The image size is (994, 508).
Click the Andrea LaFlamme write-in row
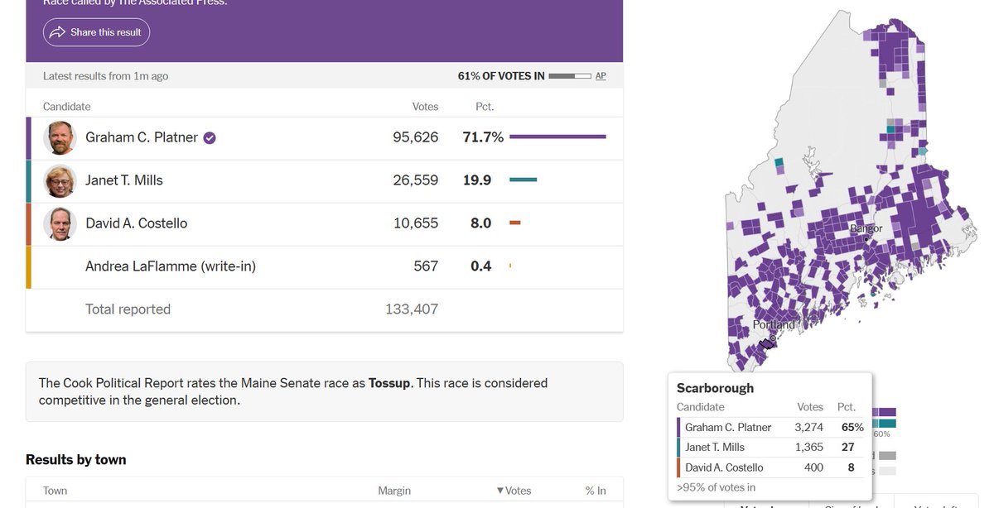[x=324, y=266]
